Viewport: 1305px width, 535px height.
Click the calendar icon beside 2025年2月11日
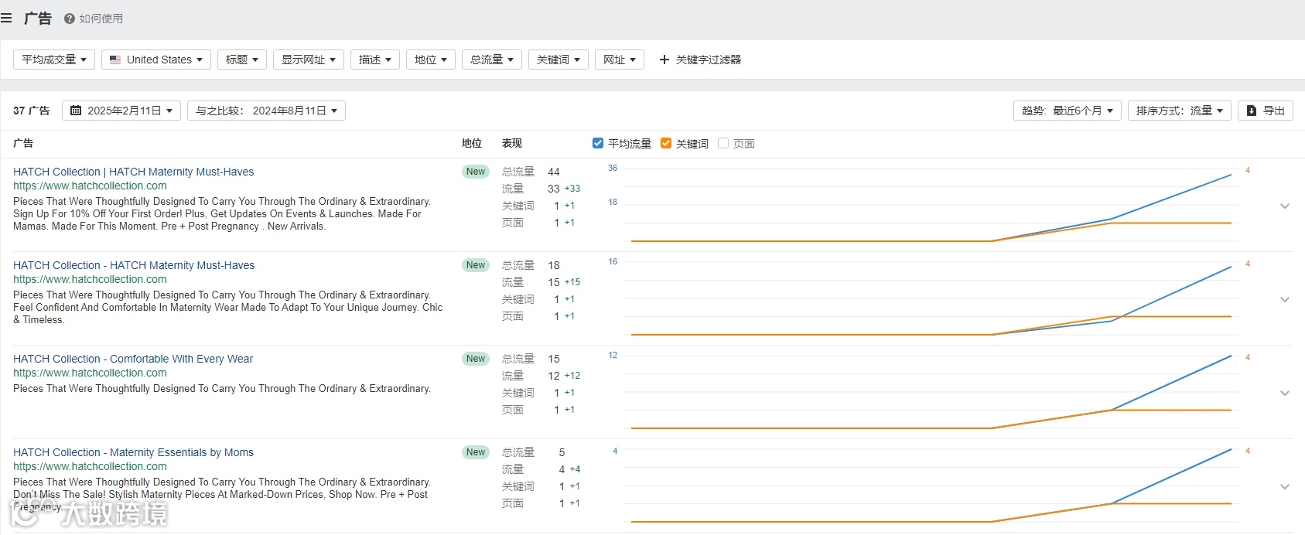(x=76, y=111)
